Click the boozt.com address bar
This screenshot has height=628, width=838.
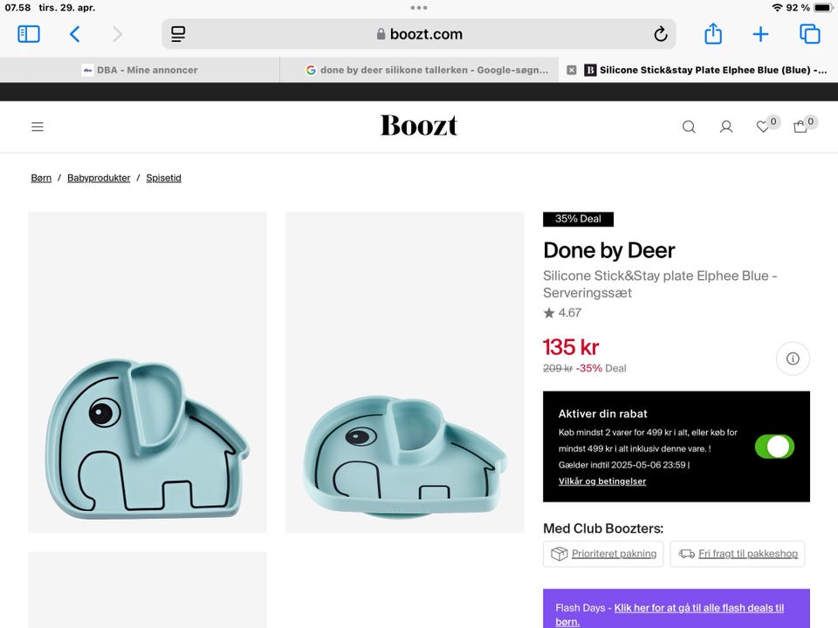click(419, 35)
